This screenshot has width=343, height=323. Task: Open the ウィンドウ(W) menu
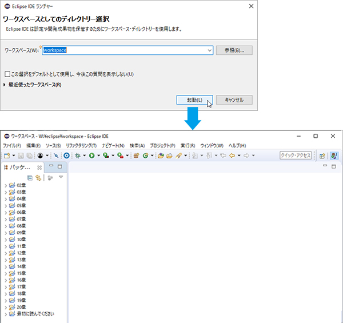coord(212,146)
